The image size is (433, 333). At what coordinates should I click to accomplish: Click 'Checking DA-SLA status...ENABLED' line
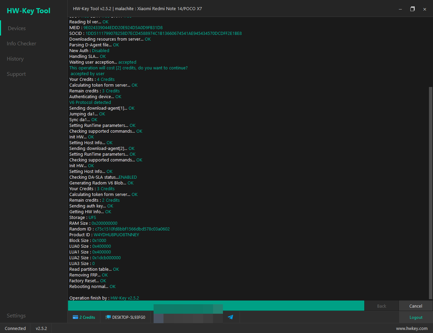103,177
